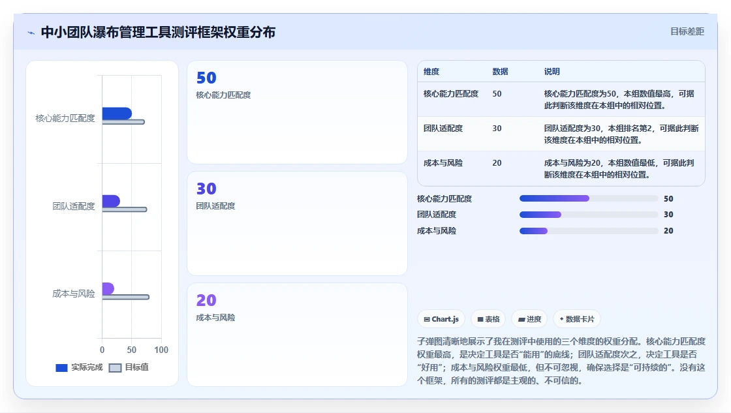Click the 成本与风险 y-axis label
731x413 pixels.
coord(74,294)
